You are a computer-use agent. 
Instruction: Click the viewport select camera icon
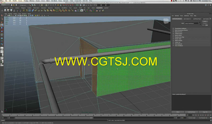(x=6, y=16)
